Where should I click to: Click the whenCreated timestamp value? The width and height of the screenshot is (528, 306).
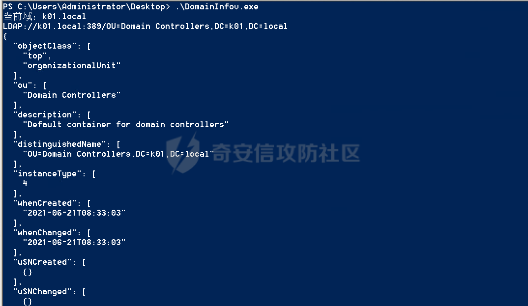click(74, 213)
